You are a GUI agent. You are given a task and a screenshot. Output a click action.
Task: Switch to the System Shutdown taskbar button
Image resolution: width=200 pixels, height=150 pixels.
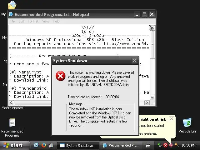tap(78, 146)
